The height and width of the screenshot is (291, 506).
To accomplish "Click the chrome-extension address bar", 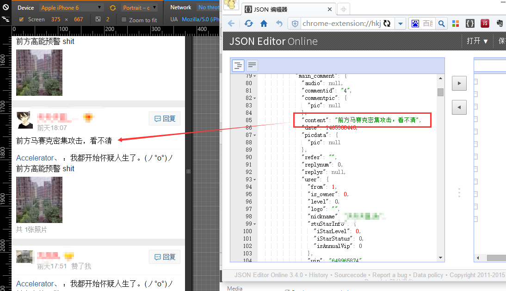I will (x=341, y=24).
